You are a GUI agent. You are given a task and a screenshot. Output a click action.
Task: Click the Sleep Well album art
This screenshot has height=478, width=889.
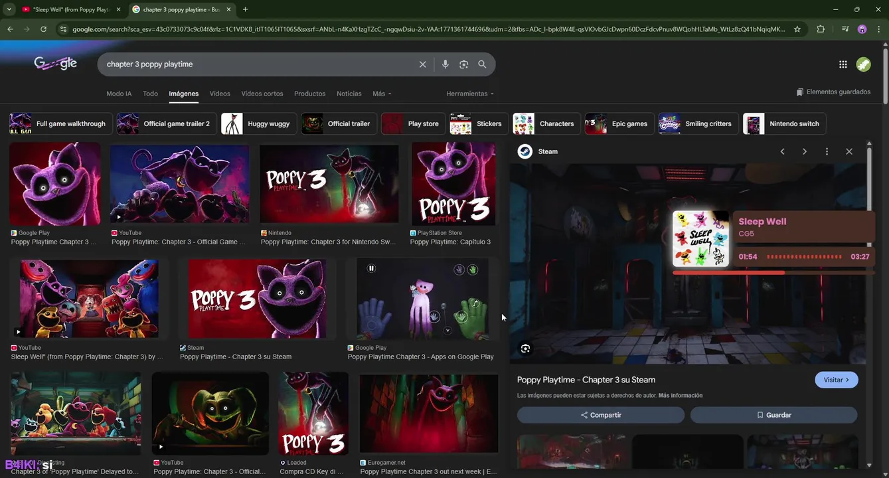[700, 238]
